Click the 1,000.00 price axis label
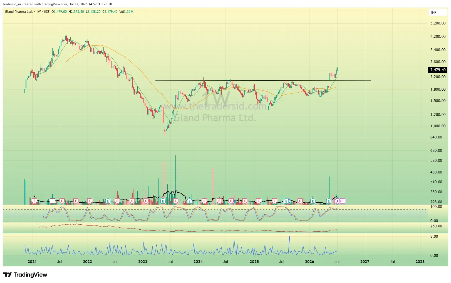Image resolution: width=451 pixels, height=283 pixels. [438, 126]
